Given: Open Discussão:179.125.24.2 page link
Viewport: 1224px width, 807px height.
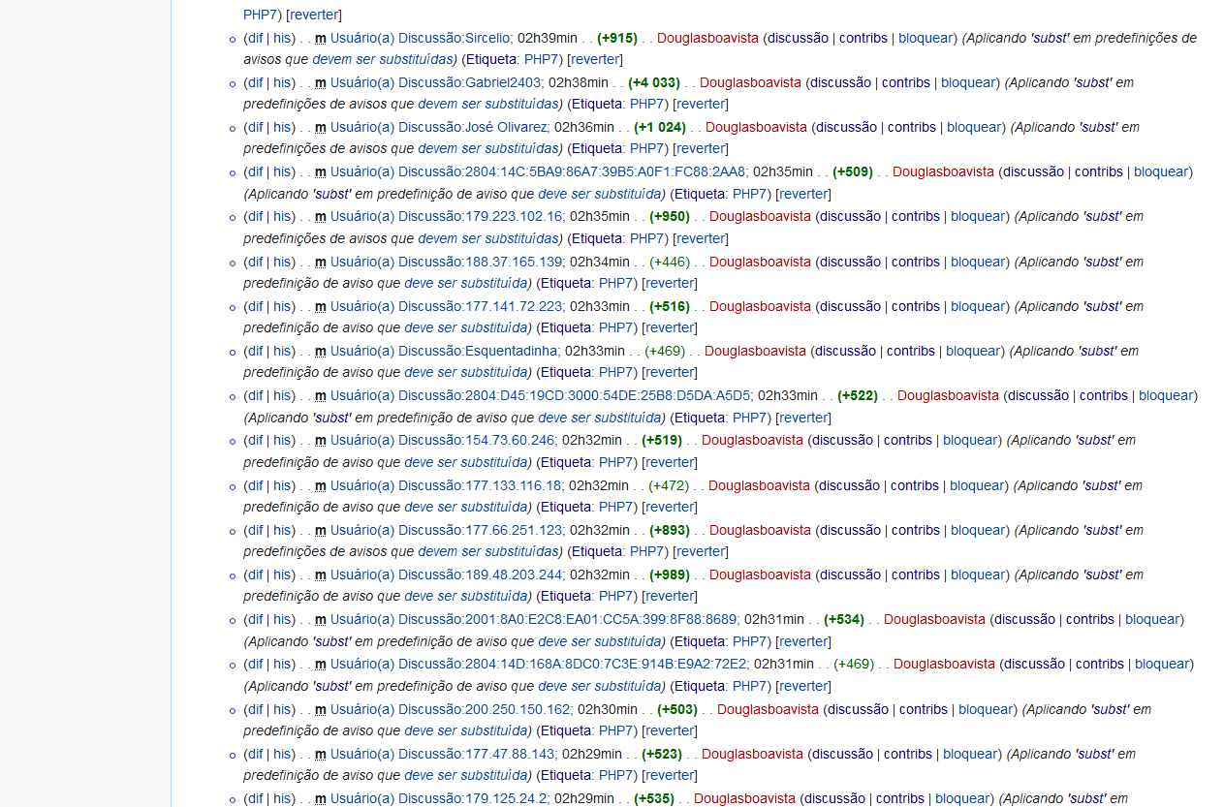Looking at the screenshot, I should coord(440,798).
